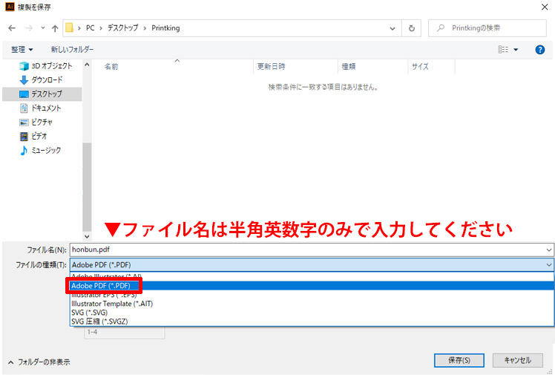The height and width of the screenshot is (375, 555).
Task: Select ミュージック in the sidebar
Action: (x=40, y=151)
